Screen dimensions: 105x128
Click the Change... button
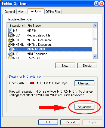click(x=84, y=83)
